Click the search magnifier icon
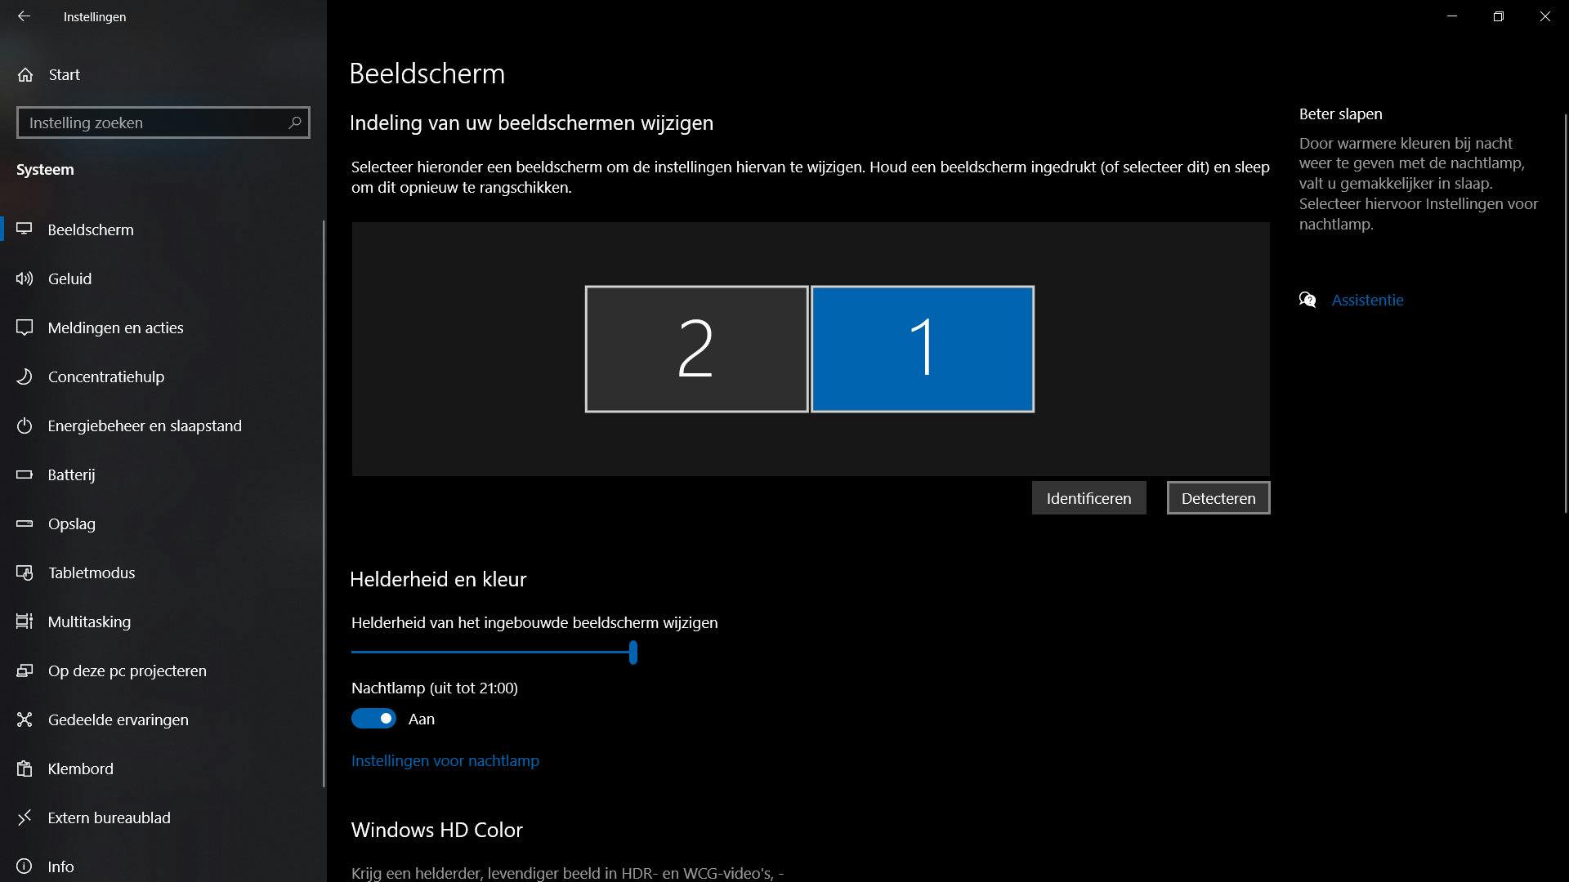 click(295, 122)
